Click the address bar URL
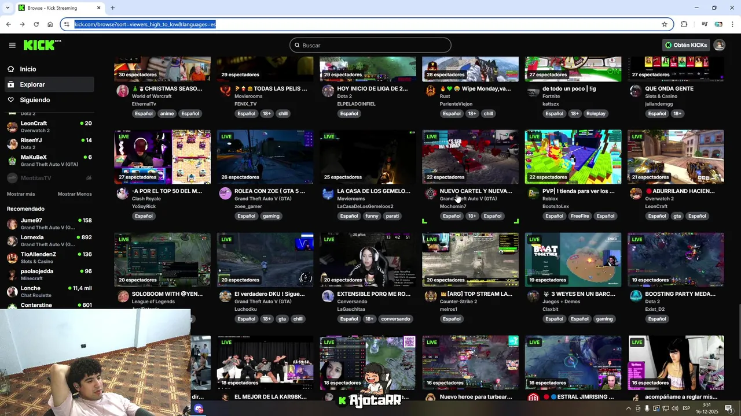Image resolution: width=741 pixels, height=416 pixels. (145, 24)
